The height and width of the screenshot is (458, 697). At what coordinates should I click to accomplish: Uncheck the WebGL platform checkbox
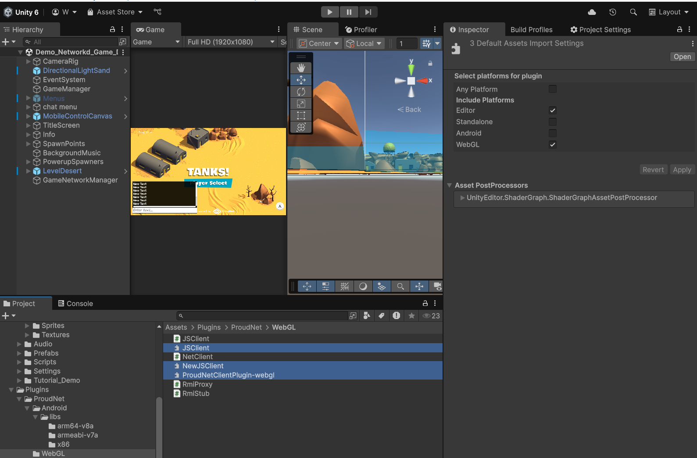(552, 145)
